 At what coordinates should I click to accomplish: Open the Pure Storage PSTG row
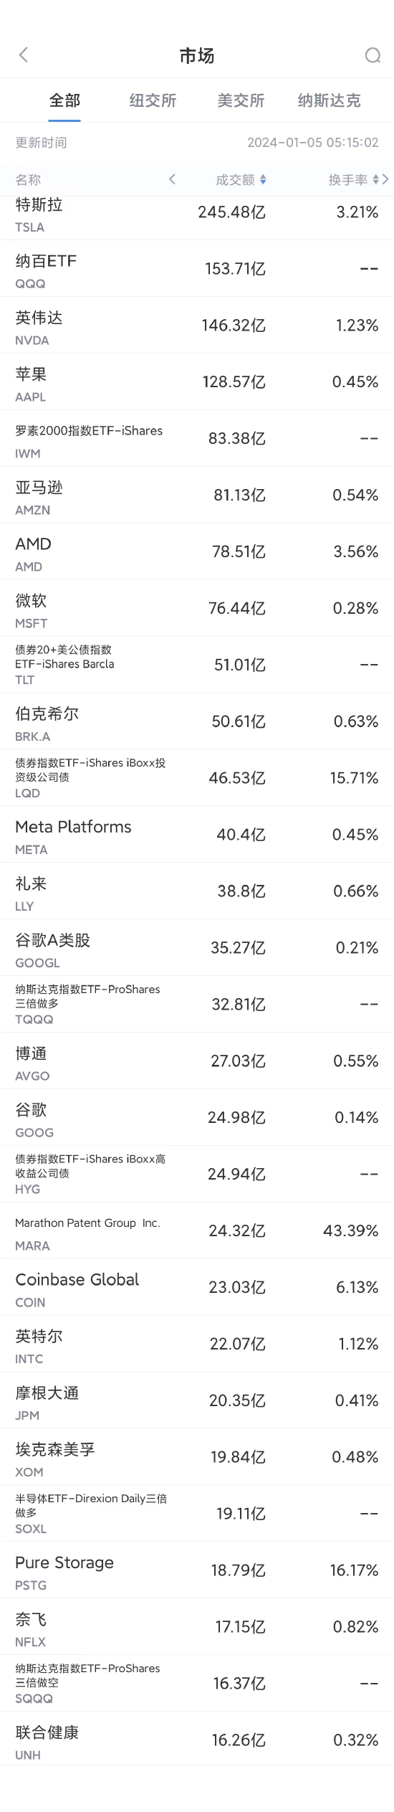pyautogui.click(x=197, y=1570)
